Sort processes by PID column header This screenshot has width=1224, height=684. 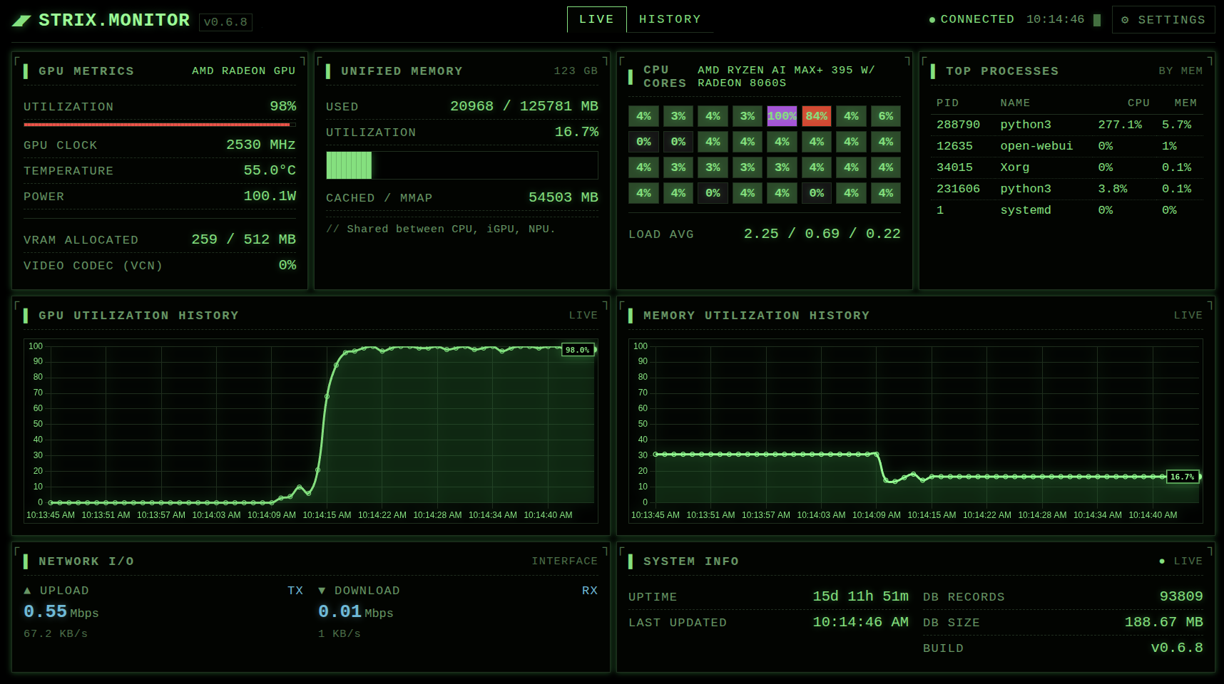(947, 103)
